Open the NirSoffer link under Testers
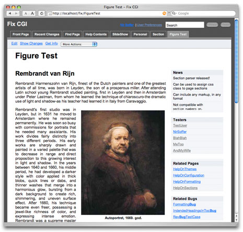This screenshot has width=243, height=232. (180, 132)
